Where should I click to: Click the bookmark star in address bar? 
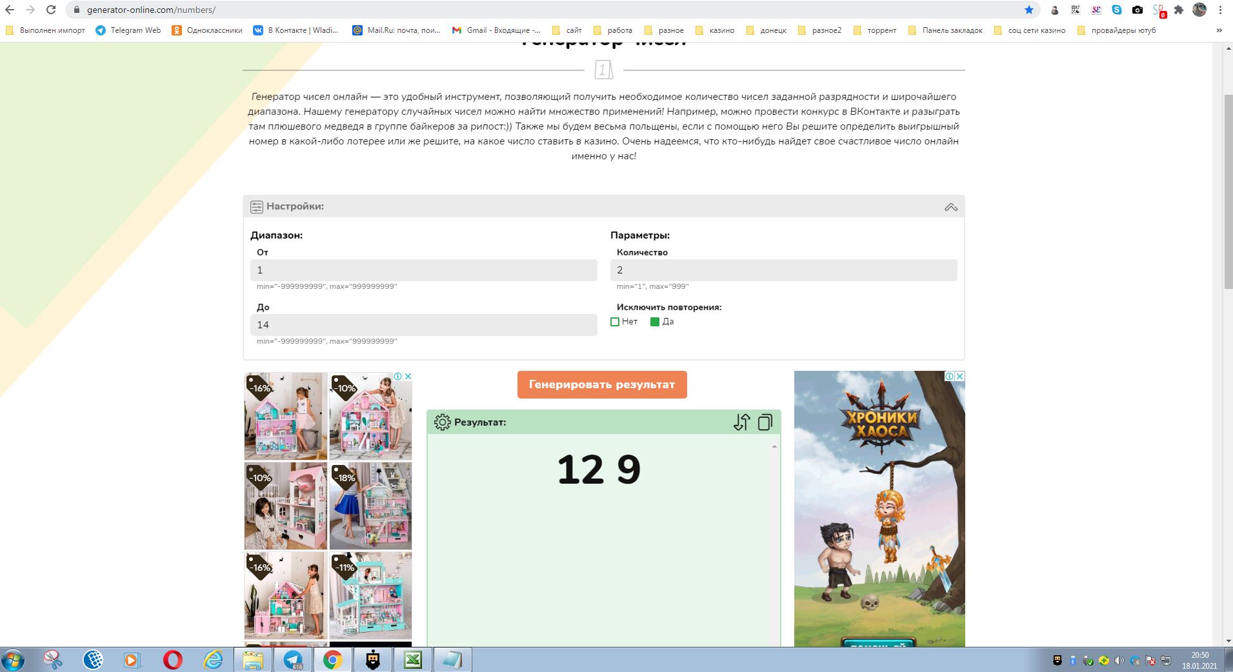[1029, 10]
